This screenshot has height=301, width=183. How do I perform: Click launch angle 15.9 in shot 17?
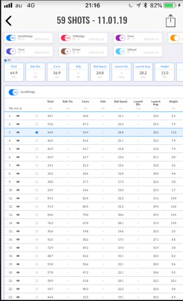[x=156, y=248]
